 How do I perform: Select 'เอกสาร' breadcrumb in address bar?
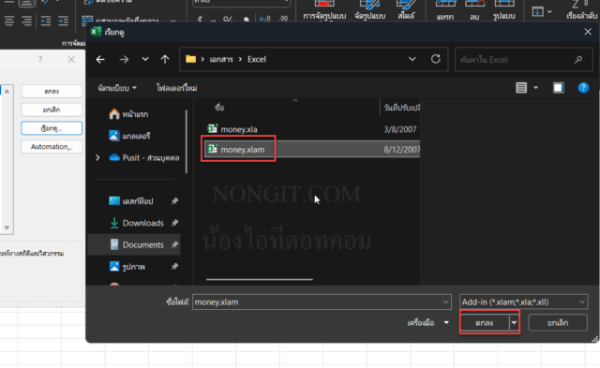coord(221,59)
